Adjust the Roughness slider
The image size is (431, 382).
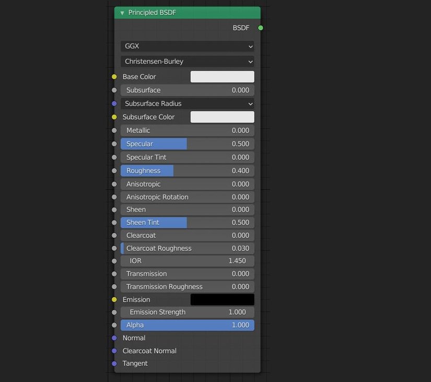[188, 170]
